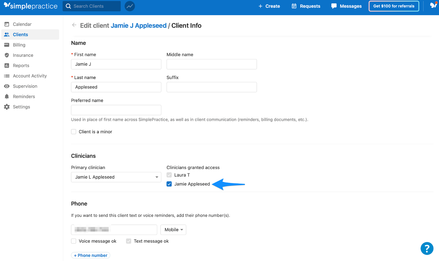
Task: Open the Primary clinician dropdown
Action: coord(116,177)
